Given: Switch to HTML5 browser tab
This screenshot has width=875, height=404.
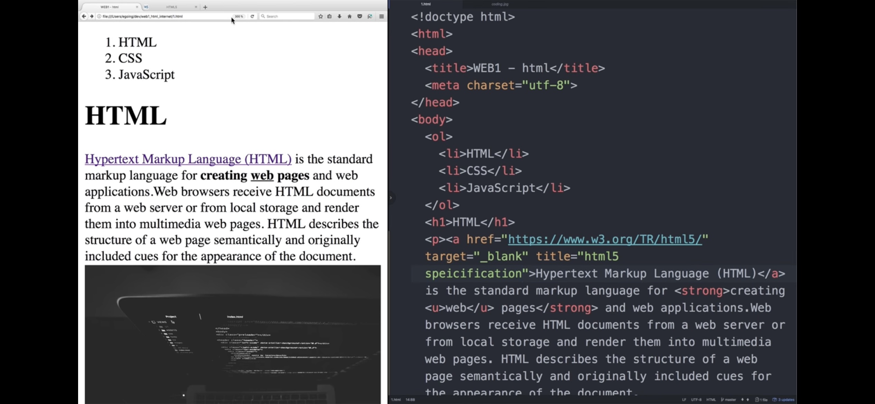Looking at the screenshot, I should click(171, 7).
